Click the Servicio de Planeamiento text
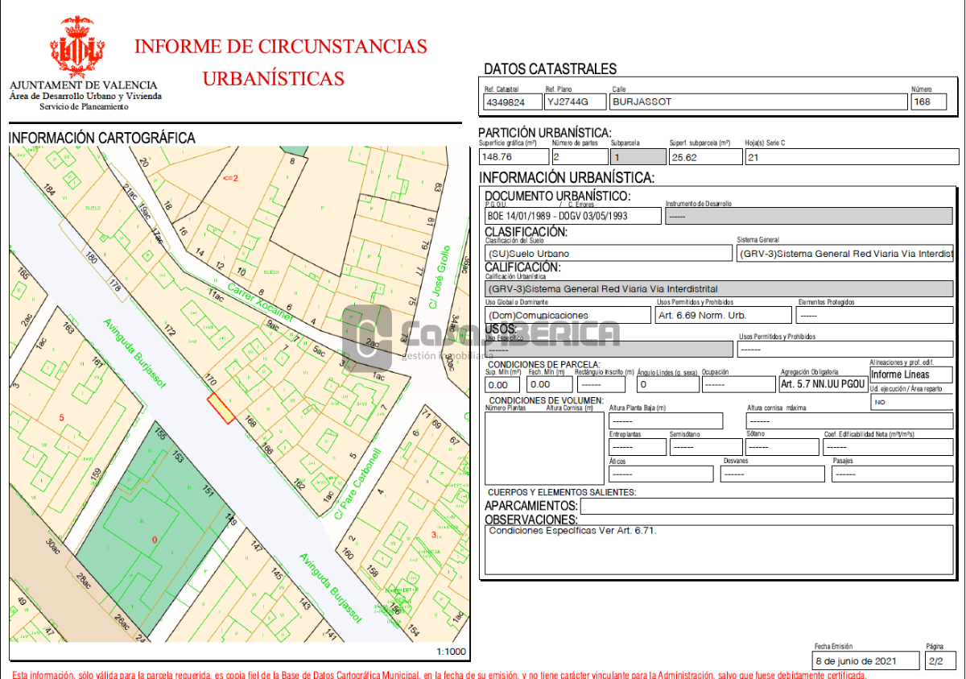 tap(84, 106)
